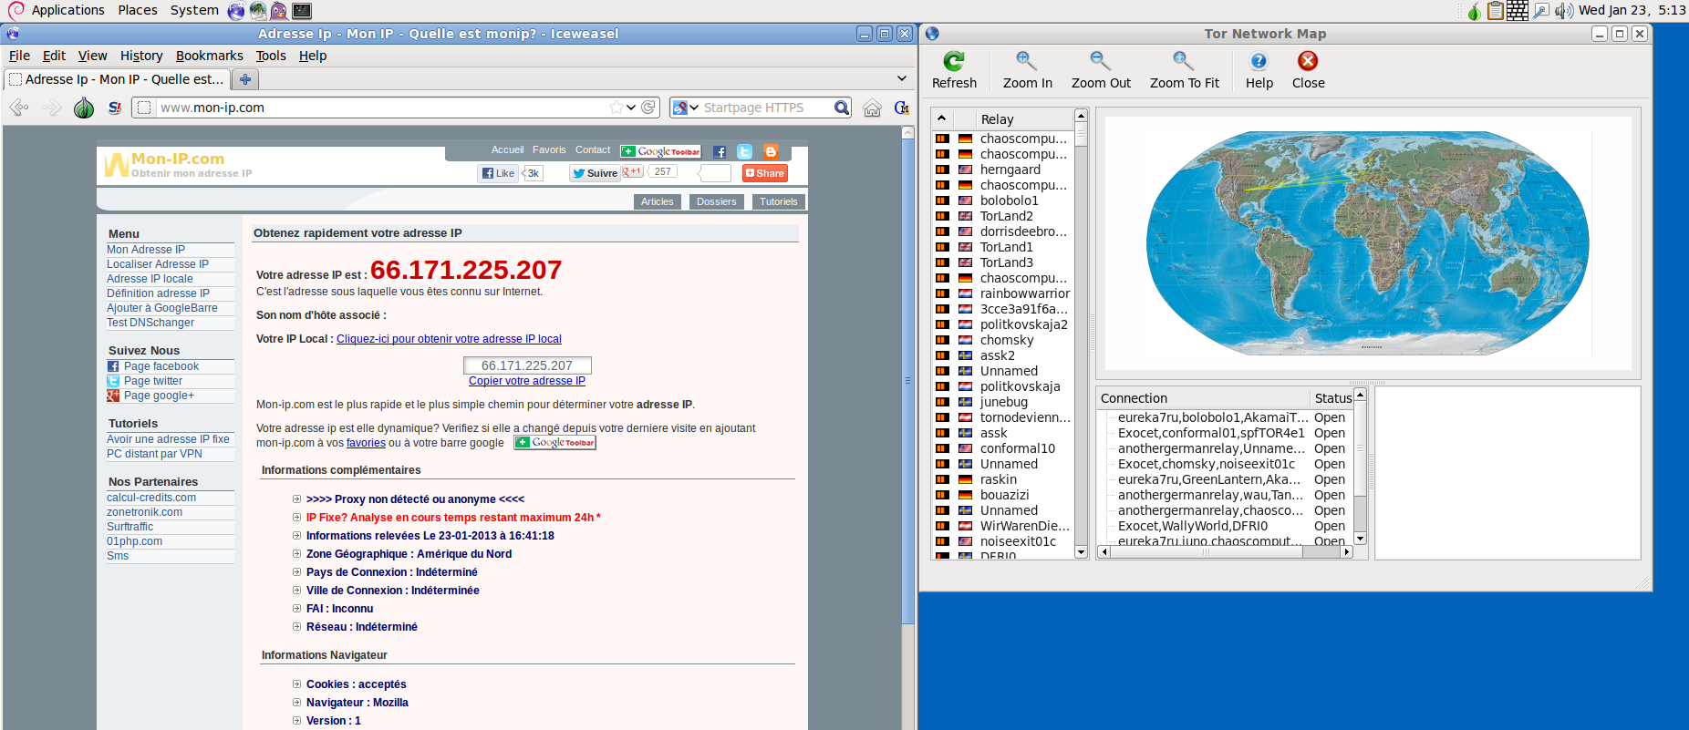Click the volume speaker icon in top panel
Image resolution: width=1689 pixels, height=730 pixels.
1564,11
